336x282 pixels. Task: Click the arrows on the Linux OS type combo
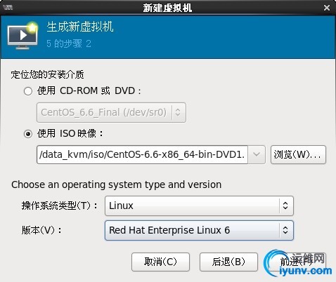pyautogui.click(x=285, y=206)
